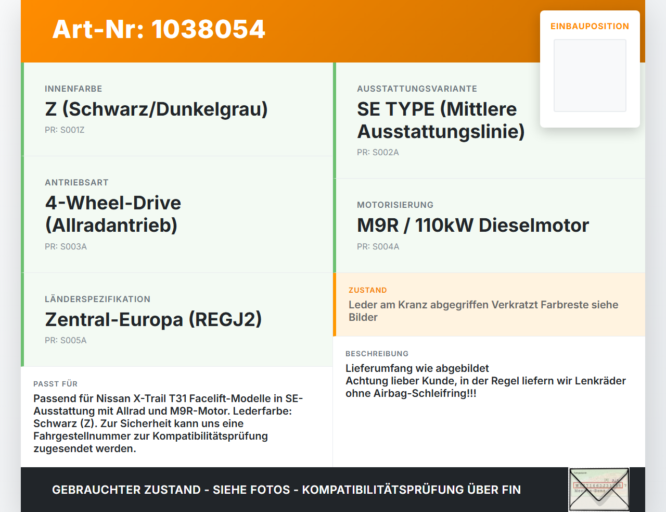This screenshot has height=512, width=666.
Task: Click the PR: S003A code
Action: tap(66, 246)
